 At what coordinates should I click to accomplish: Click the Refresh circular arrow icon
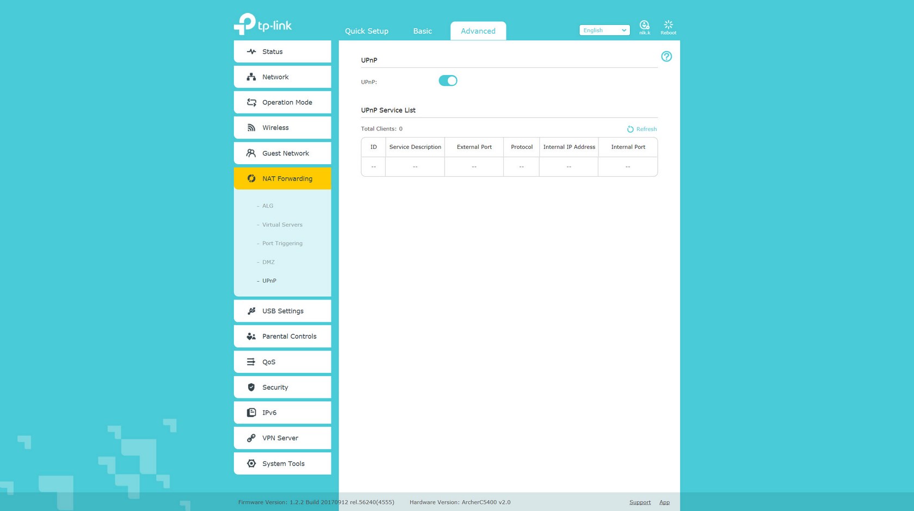tap(630, 129)
